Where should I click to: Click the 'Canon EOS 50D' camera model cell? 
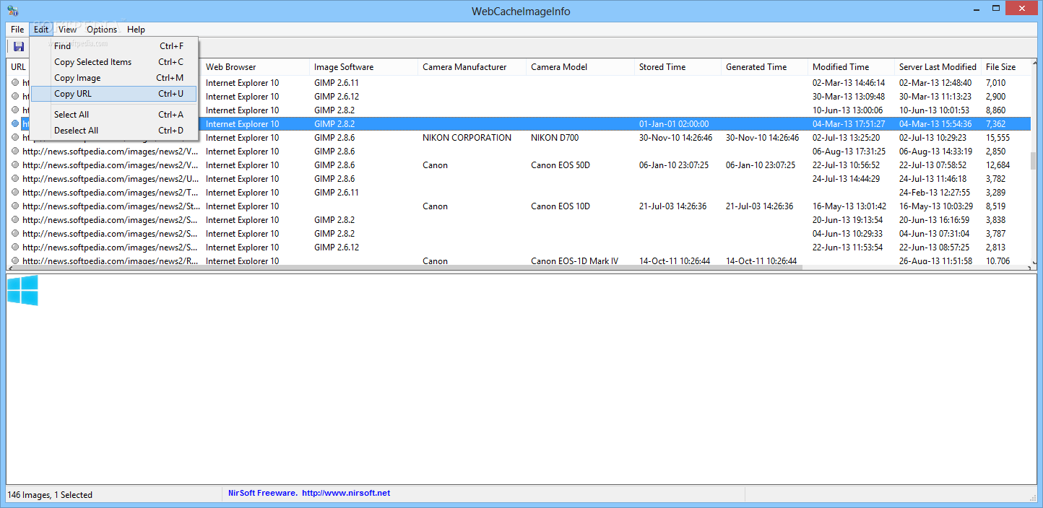pyautogui.click(x=561, y=165)
